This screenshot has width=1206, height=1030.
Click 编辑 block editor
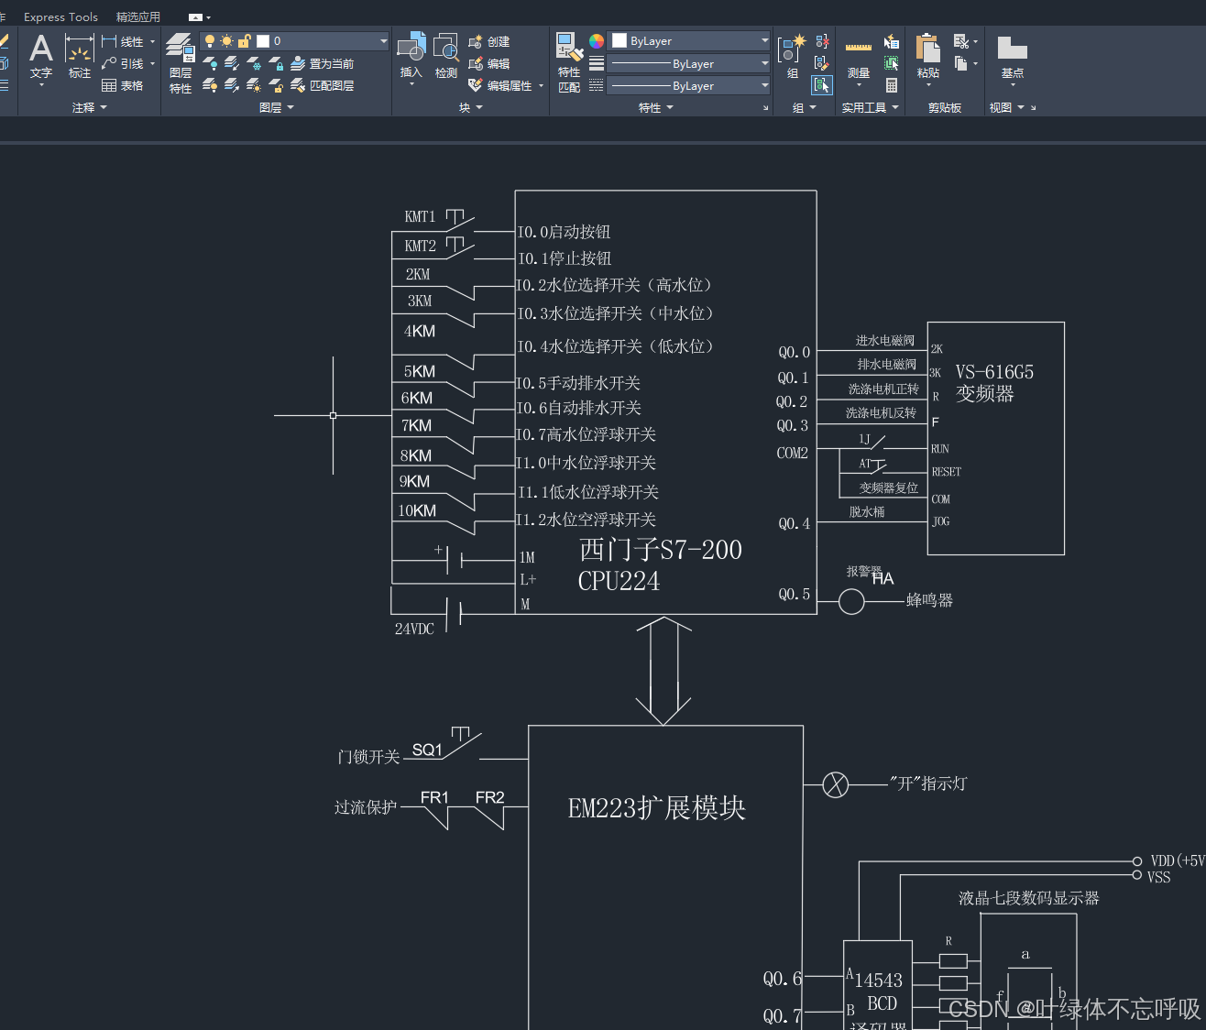(488, 63)
